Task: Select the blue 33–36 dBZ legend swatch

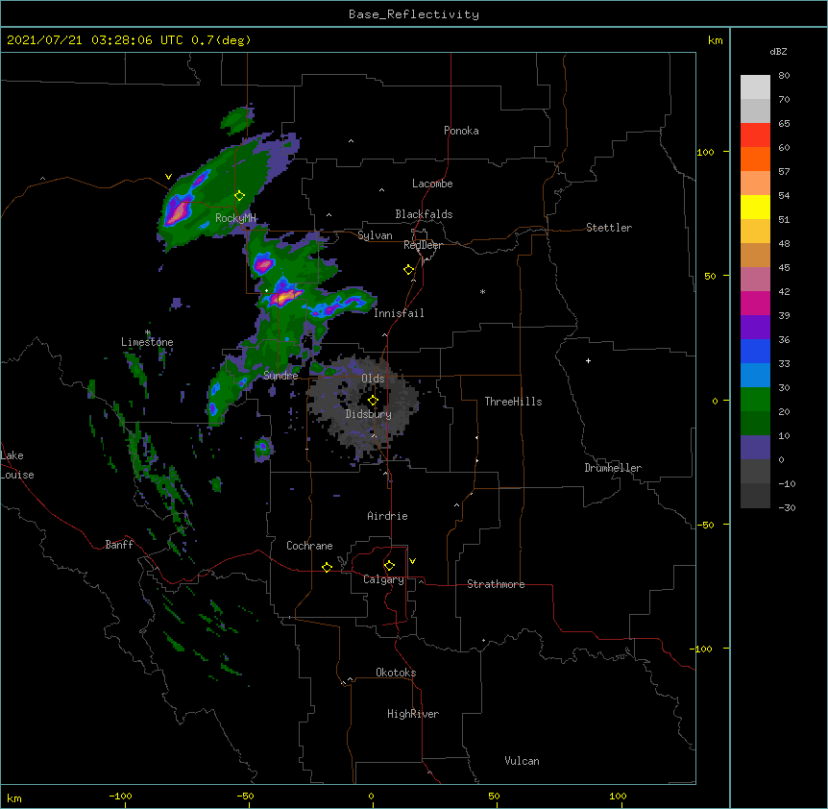Action: point(755,351)
